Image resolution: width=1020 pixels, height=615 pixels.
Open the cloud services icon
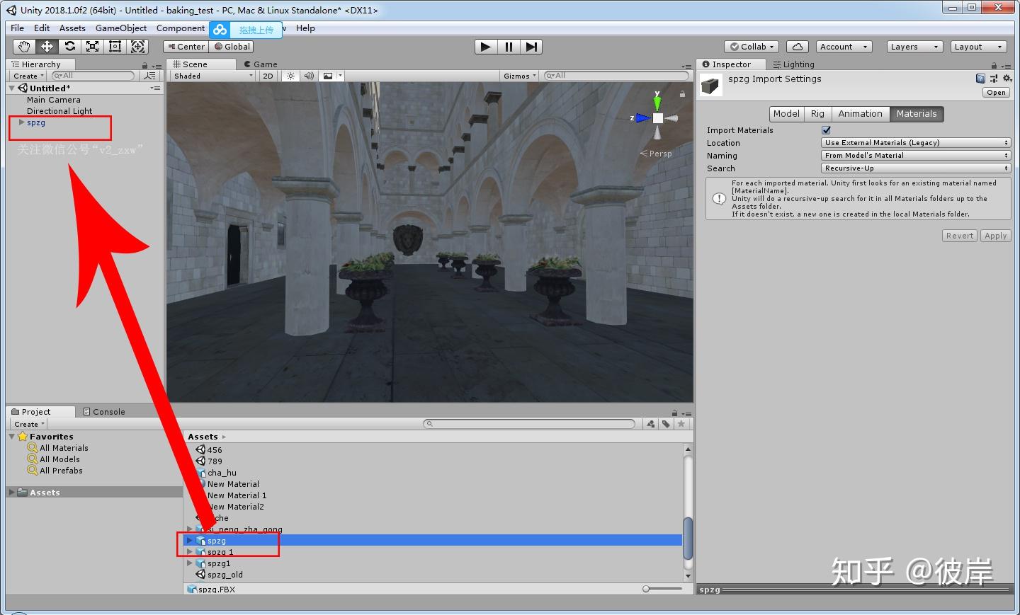(x=798, y=47)
